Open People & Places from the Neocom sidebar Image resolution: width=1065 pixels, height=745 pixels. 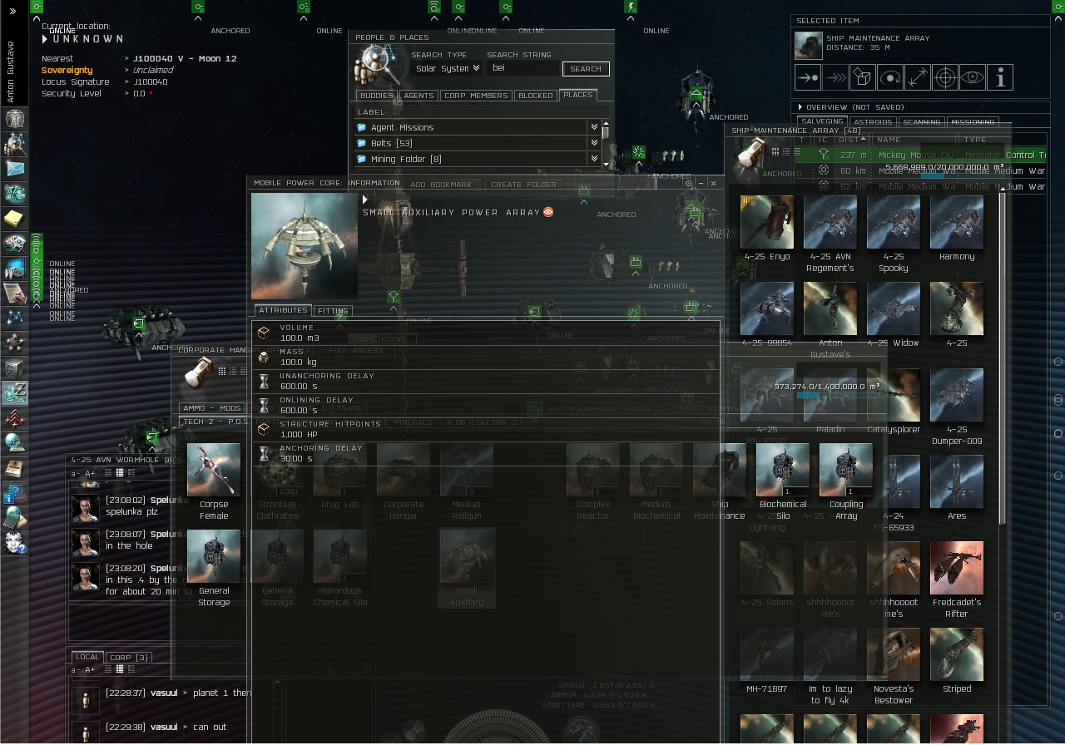(x=14, y=144)
